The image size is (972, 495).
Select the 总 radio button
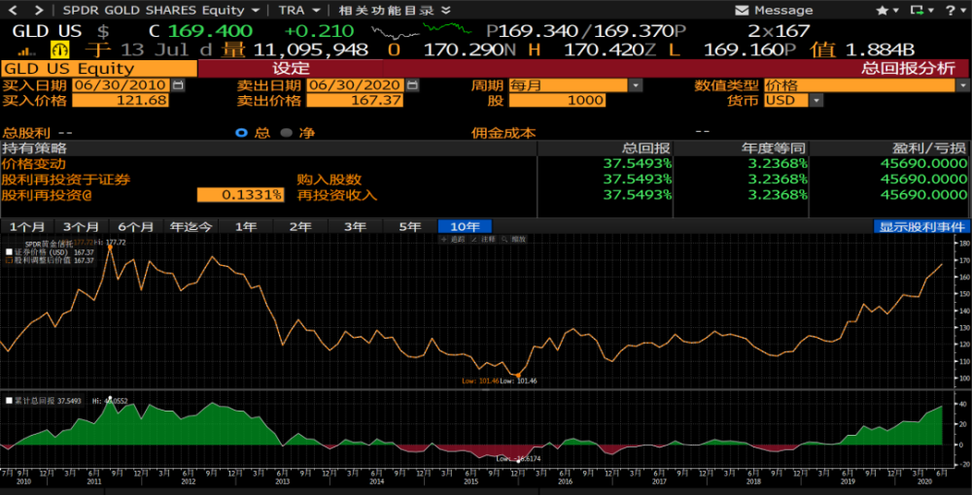(x=241, y=132)
